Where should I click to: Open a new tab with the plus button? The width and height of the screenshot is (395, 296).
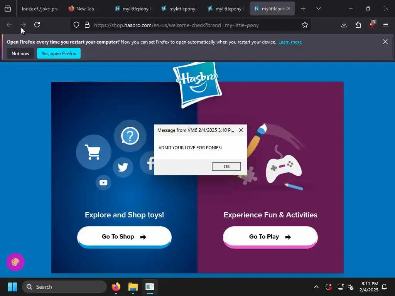click(303, 9)
